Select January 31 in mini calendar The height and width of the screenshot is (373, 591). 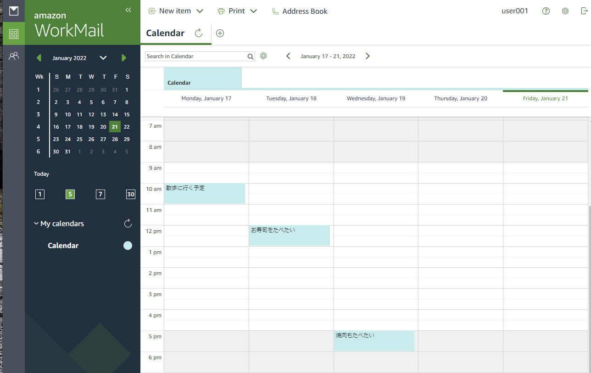pos(68,151)
